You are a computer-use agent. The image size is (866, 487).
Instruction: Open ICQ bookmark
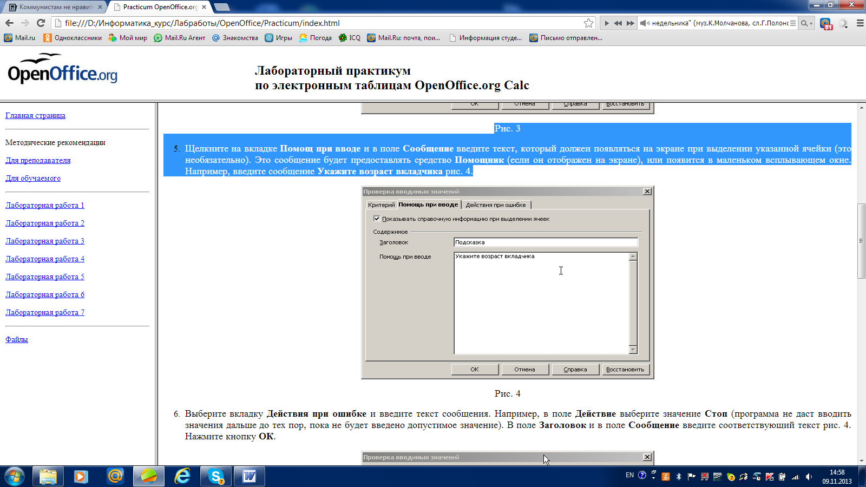350,38
